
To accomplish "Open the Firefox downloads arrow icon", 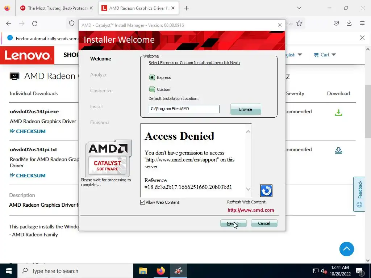I will 349,23.
